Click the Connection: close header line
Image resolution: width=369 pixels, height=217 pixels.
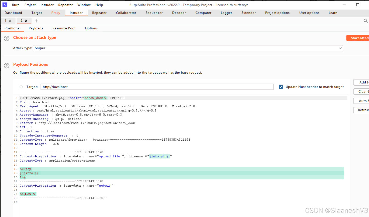point(37,131)
